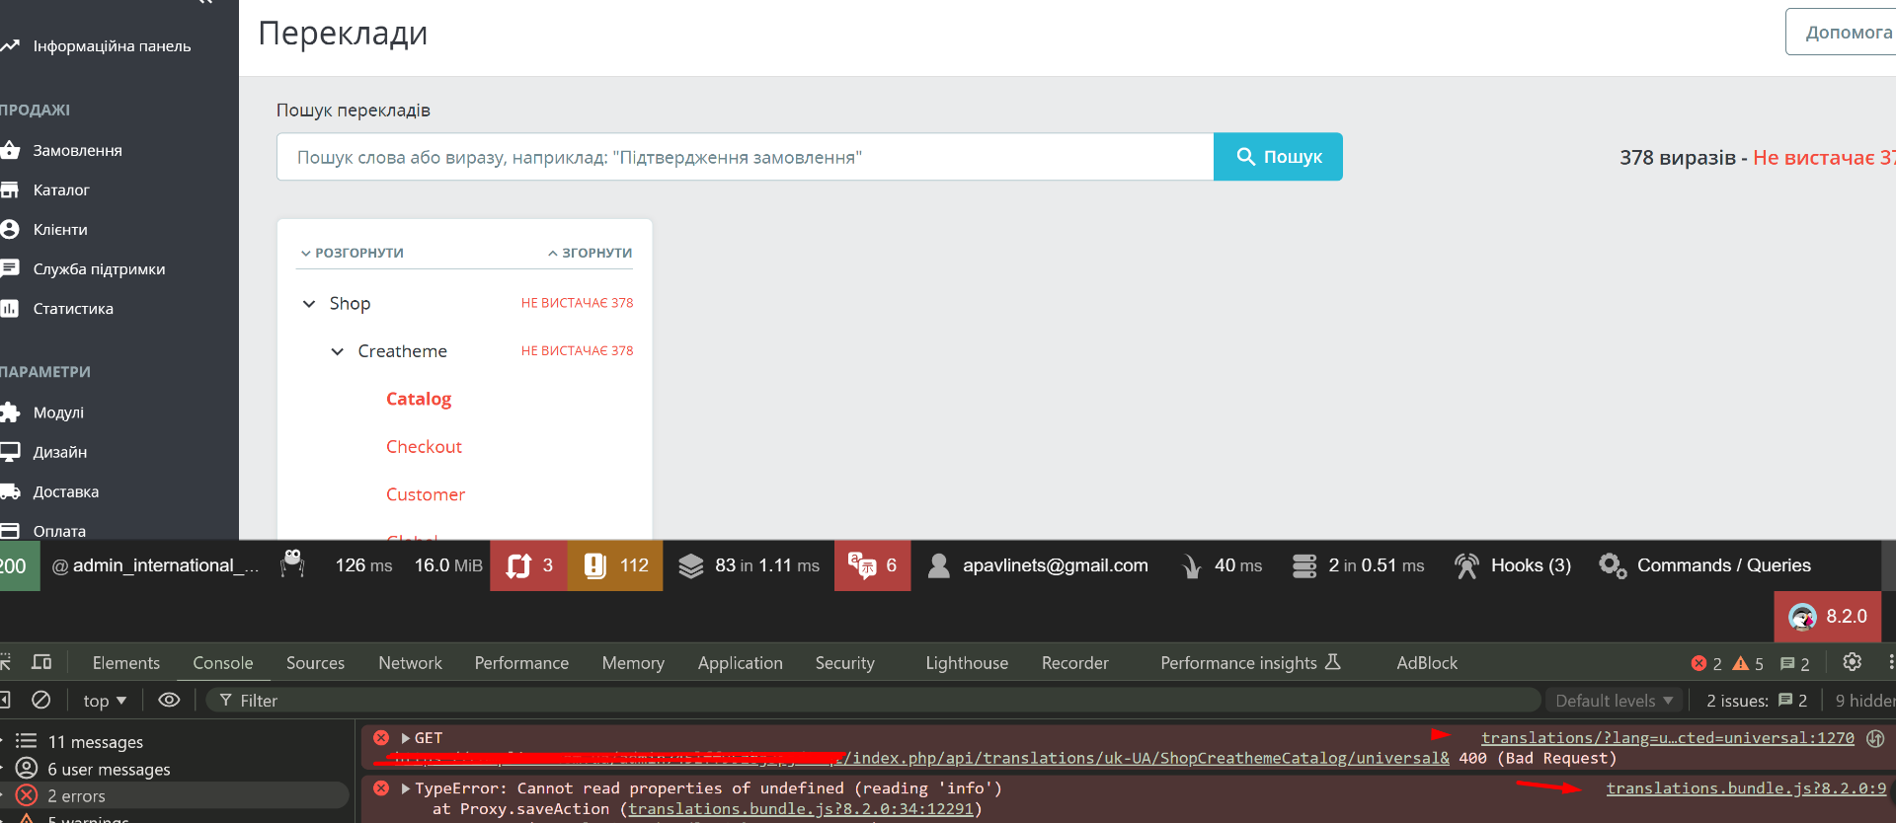Viewport: 1896px width, 823px height.
Task: Open the redirects panel showing 3
Action: [x=528, y=565]
